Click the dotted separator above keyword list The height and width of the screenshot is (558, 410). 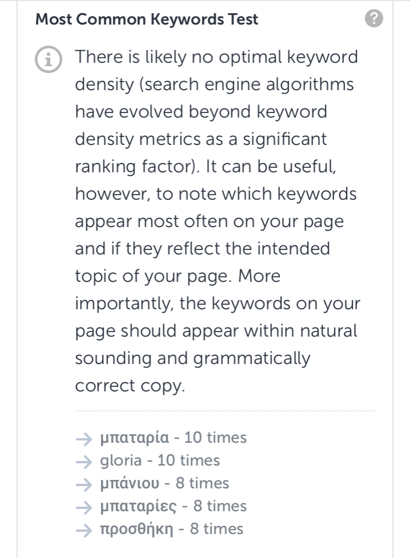225,411
